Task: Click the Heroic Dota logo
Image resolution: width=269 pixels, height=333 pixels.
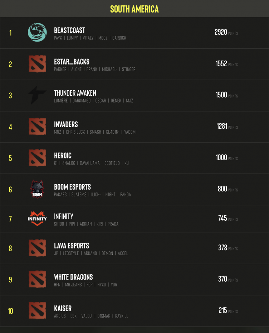Action: [37, 158]
